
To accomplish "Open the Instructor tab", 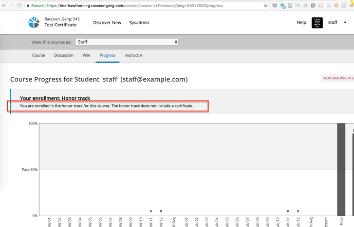I will coord(134,55).
